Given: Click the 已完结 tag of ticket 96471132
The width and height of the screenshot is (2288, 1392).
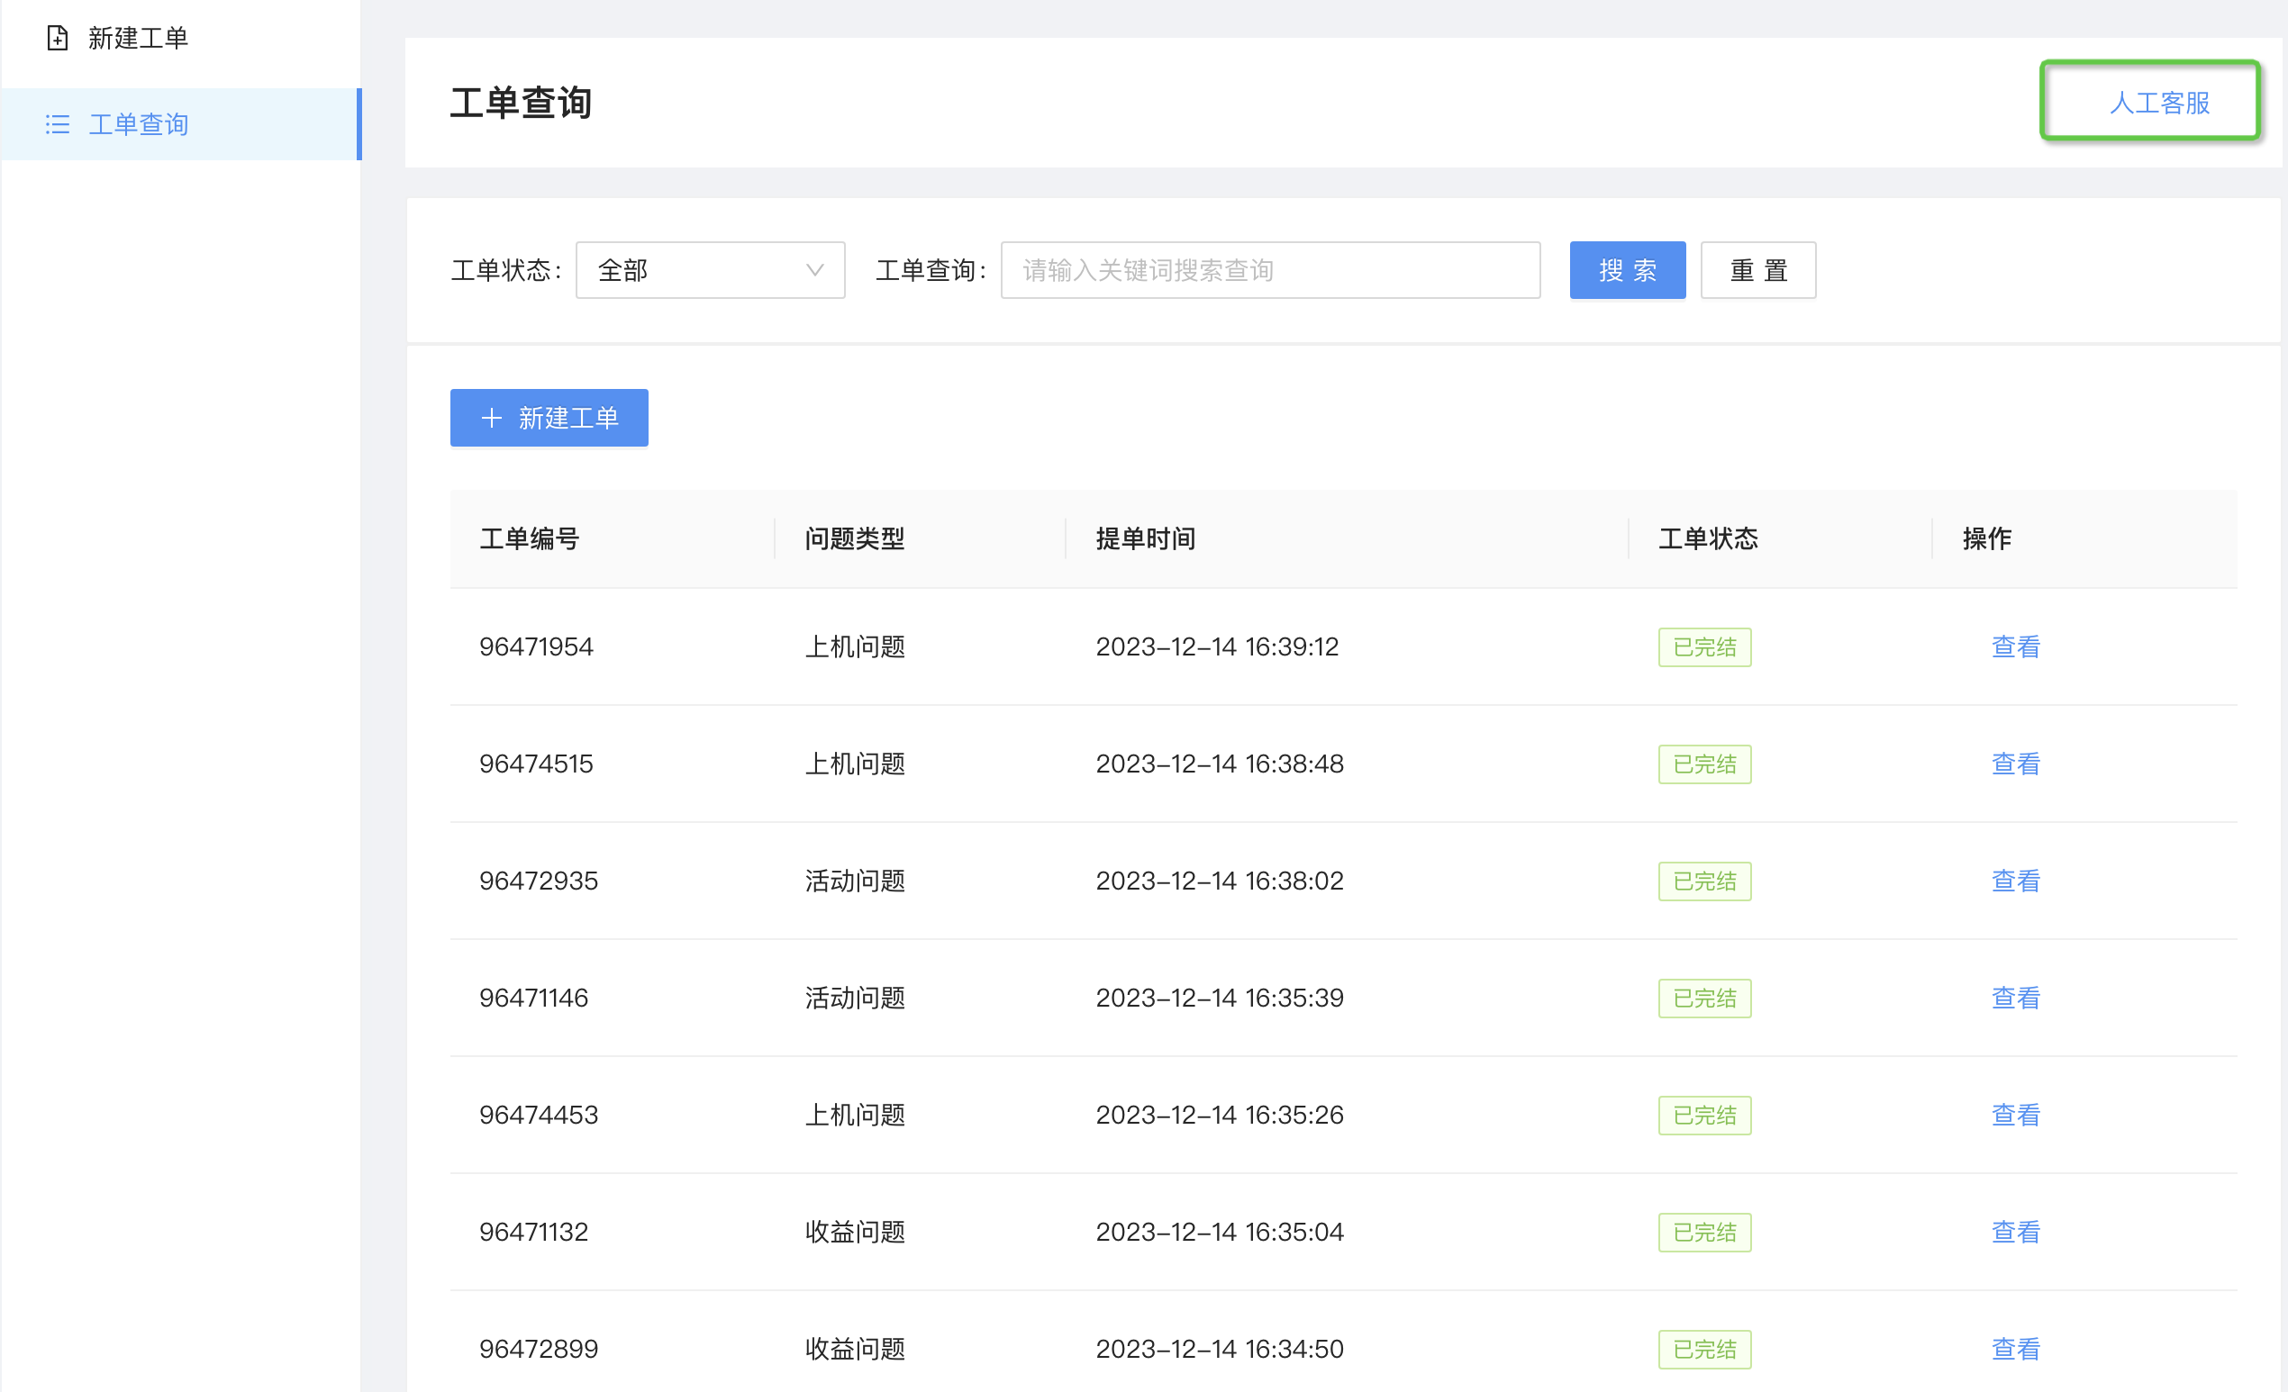Looking at the screenshot, I should 1705,1232.
